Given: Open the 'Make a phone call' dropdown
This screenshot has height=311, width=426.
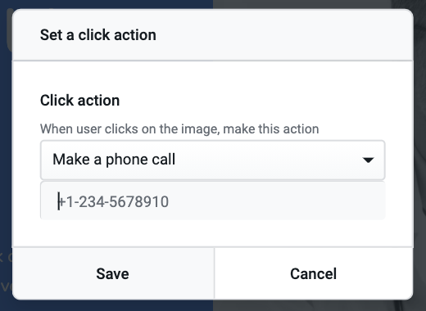Looking at the screenshot, I should 213,160.
